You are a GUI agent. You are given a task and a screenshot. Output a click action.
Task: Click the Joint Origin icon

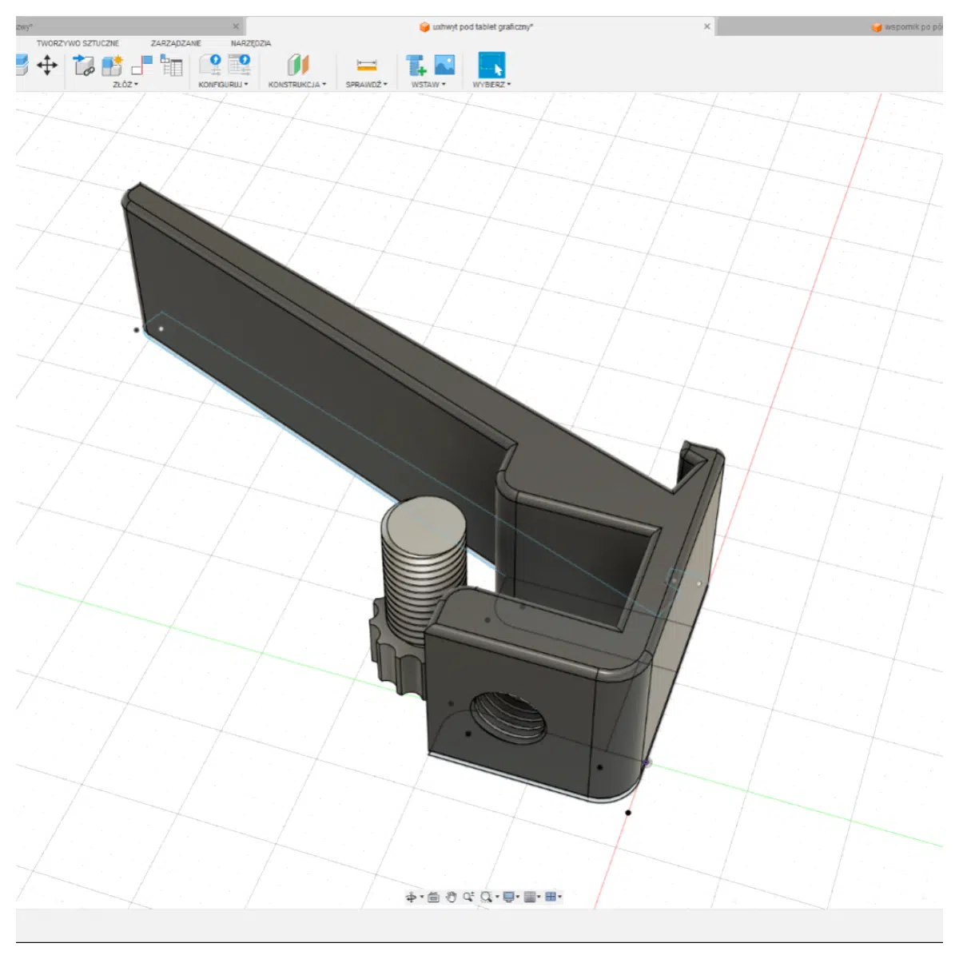(x=141, y=66)
